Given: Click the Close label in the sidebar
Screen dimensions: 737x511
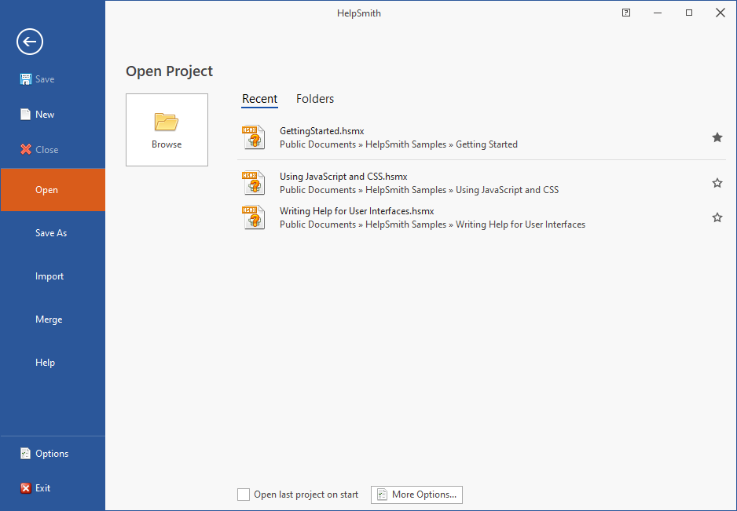Looking at the screenshot, I should click(47, 149).
